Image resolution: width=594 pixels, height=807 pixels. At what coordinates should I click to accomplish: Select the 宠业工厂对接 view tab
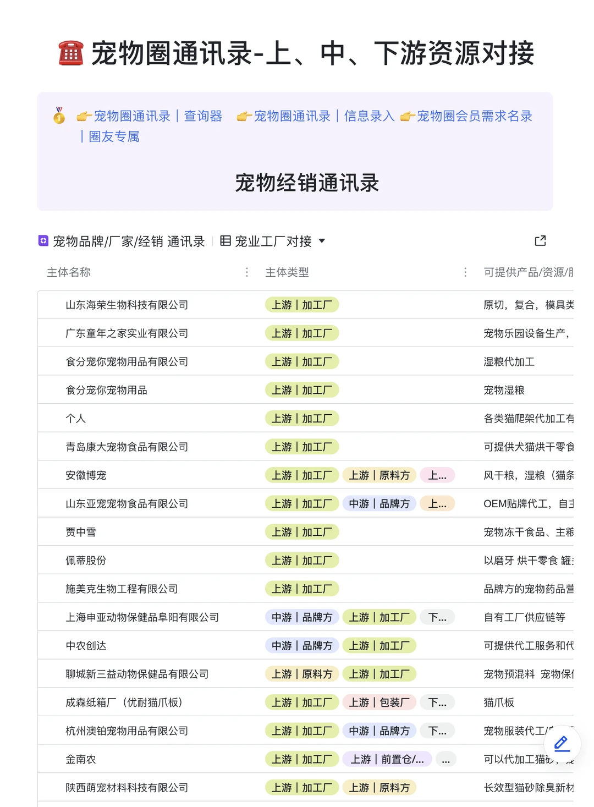273,241
